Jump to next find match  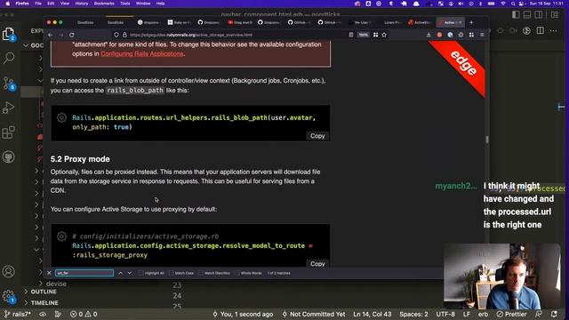click(130, 273)
